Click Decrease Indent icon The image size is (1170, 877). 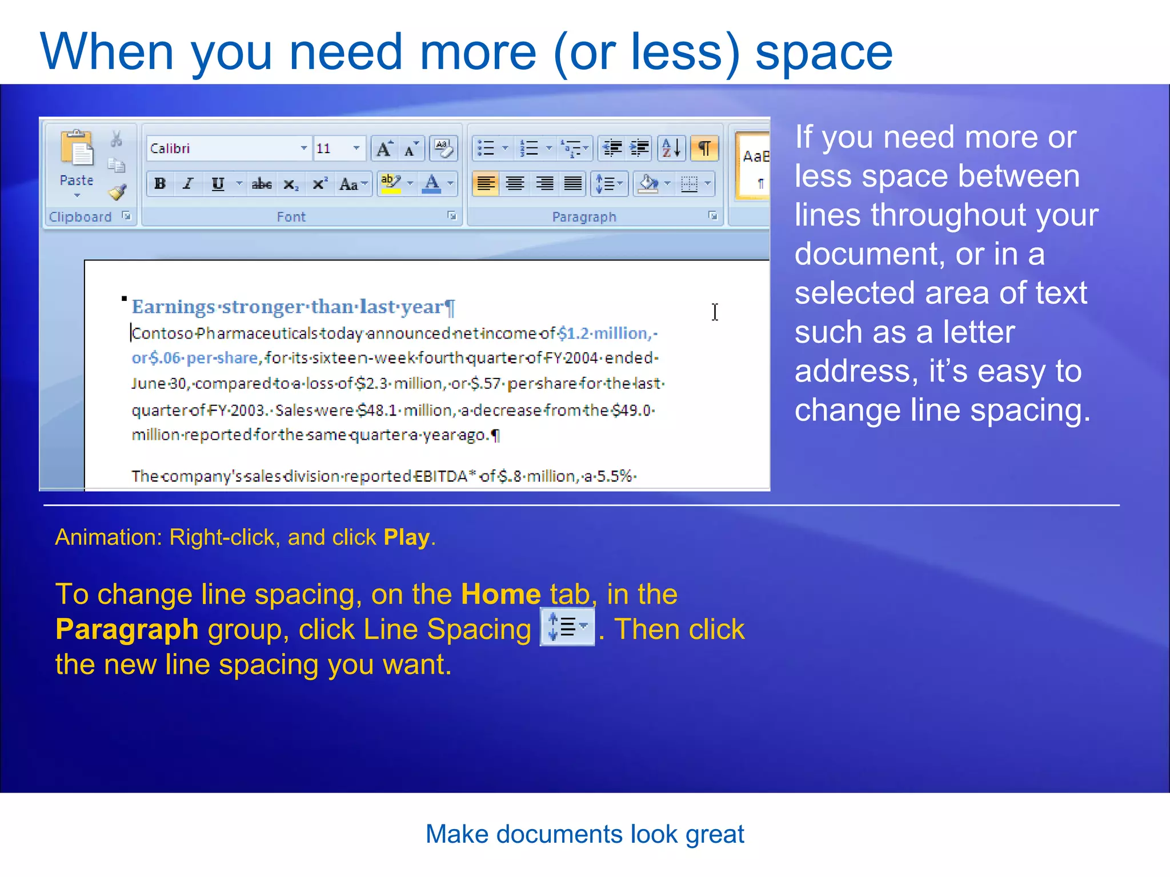click(612, 148)
